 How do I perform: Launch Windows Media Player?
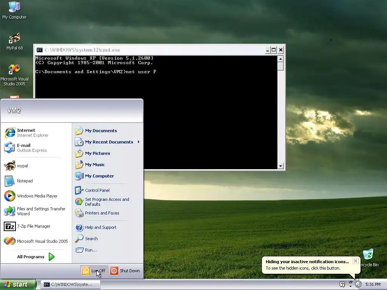tap(36, 196)
